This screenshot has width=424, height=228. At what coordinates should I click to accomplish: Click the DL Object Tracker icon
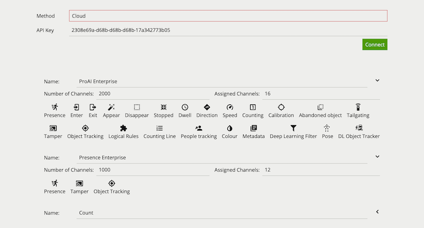pos(359,128)
